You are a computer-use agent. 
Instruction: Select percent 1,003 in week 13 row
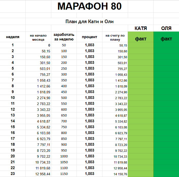(x=89, y=115)
